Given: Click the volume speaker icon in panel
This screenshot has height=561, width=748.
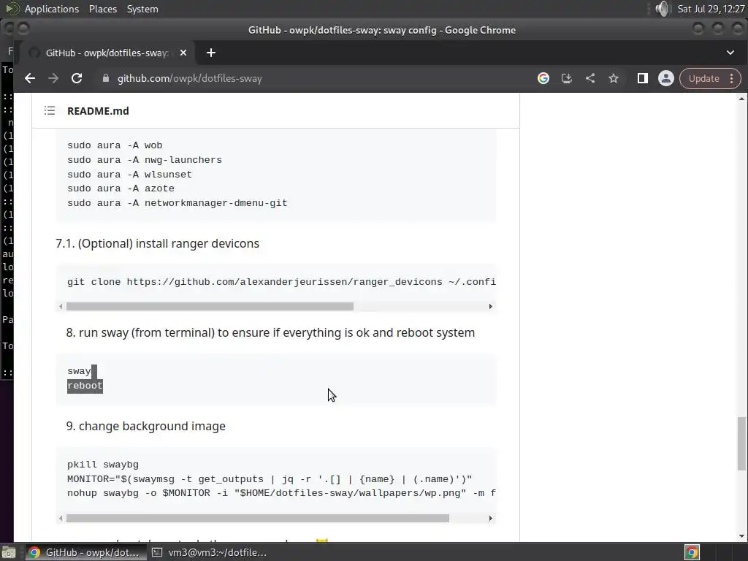Looking at the screenshot, I should click(x=662, y=9).
